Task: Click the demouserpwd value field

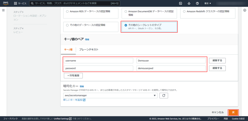Action: point(171,68)
